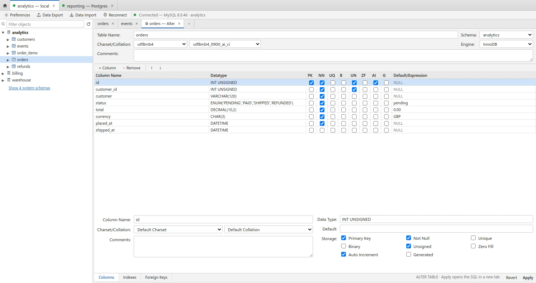536x283 pixels.
Task: Click the analytics database icon
Action: pos(9,33)
